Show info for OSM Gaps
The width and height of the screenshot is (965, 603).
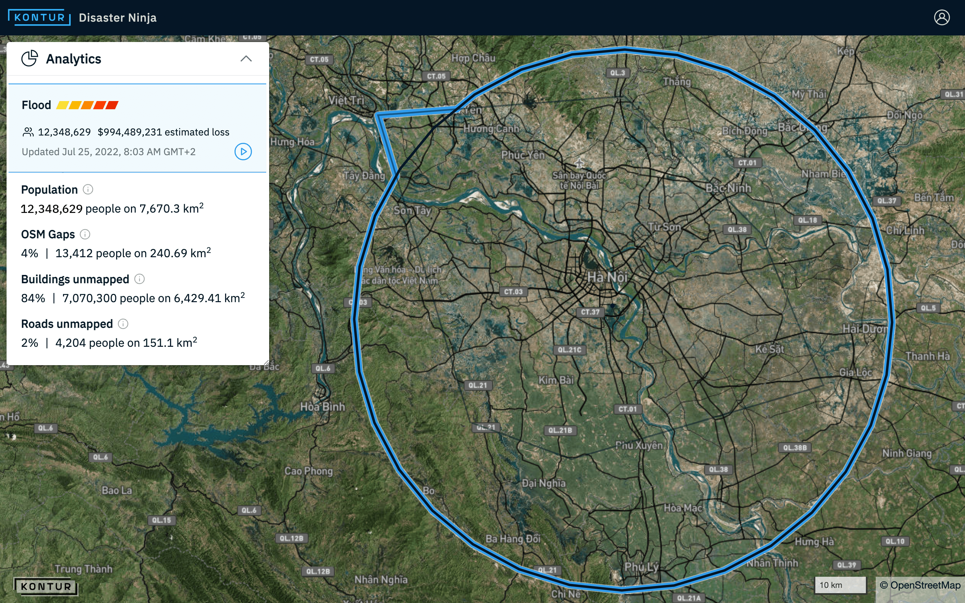85,234
